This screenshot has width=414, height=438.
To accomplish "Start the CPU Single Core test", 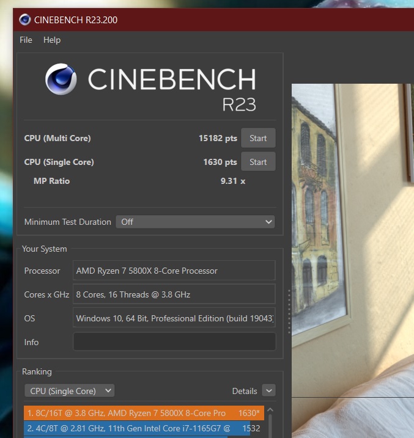I will click(258, 162).
